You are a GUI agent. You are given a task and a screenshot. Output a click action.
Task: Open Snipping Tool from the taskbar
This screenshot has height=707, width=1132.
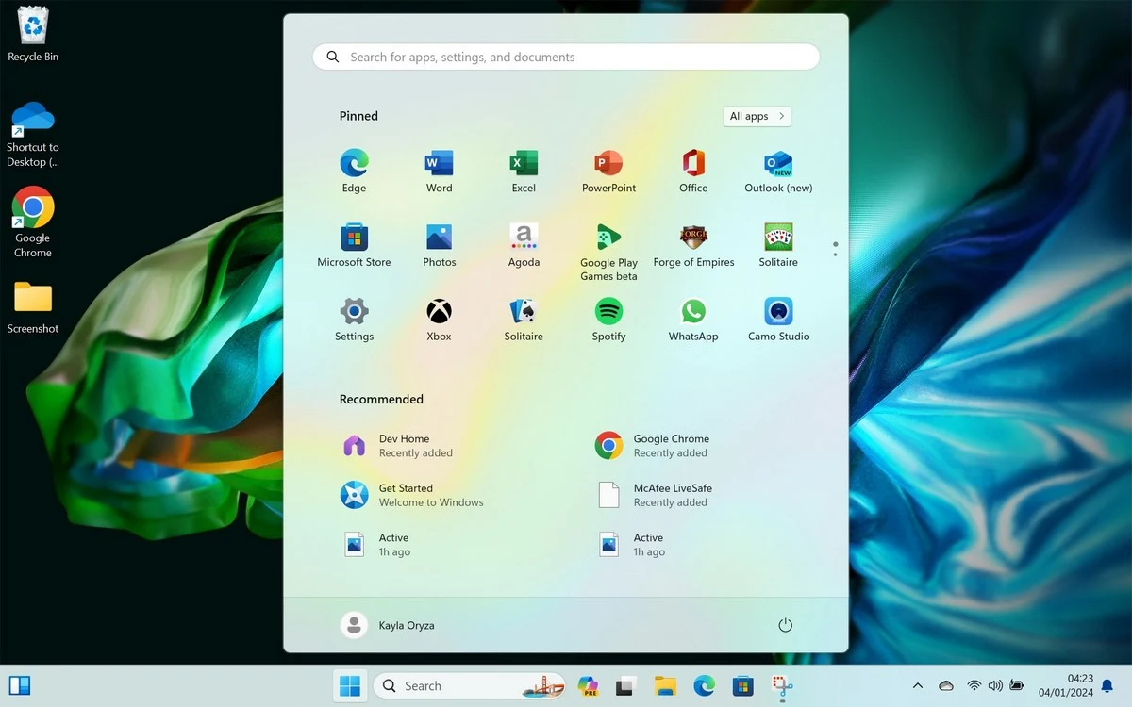coord(782,686)
